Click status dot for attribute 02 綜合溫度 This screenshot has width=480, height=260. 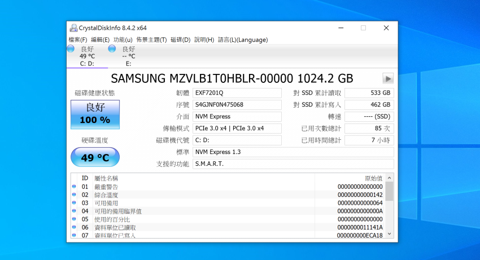pos(74,195)
